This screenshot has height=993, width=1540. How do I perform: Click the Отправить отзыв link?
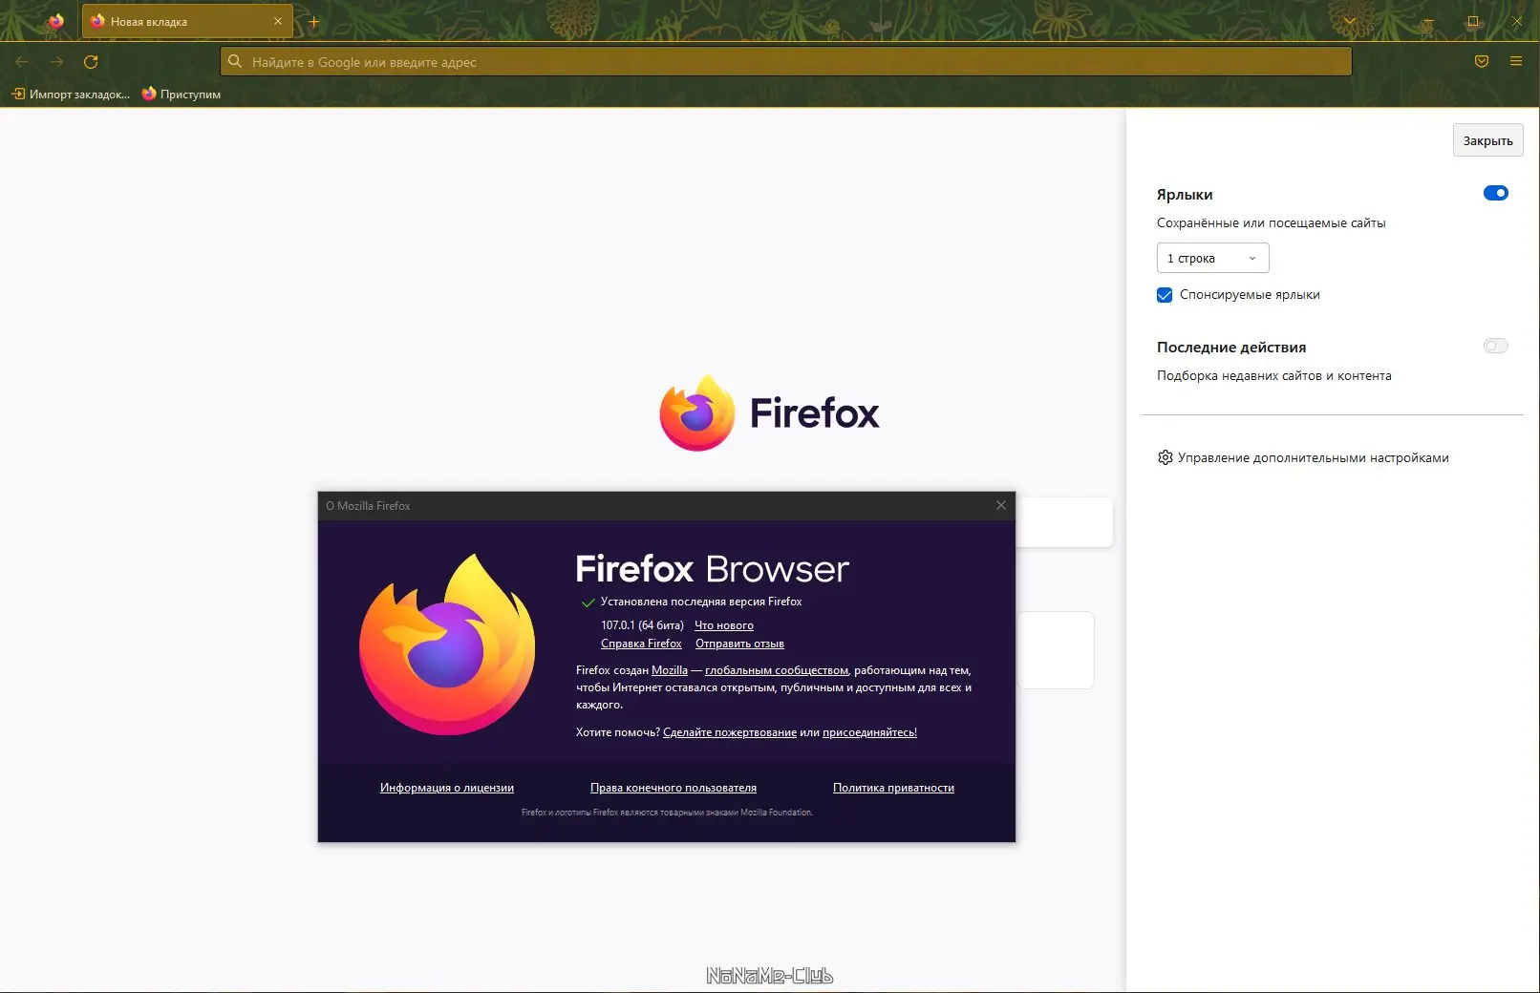pos(739,644)
